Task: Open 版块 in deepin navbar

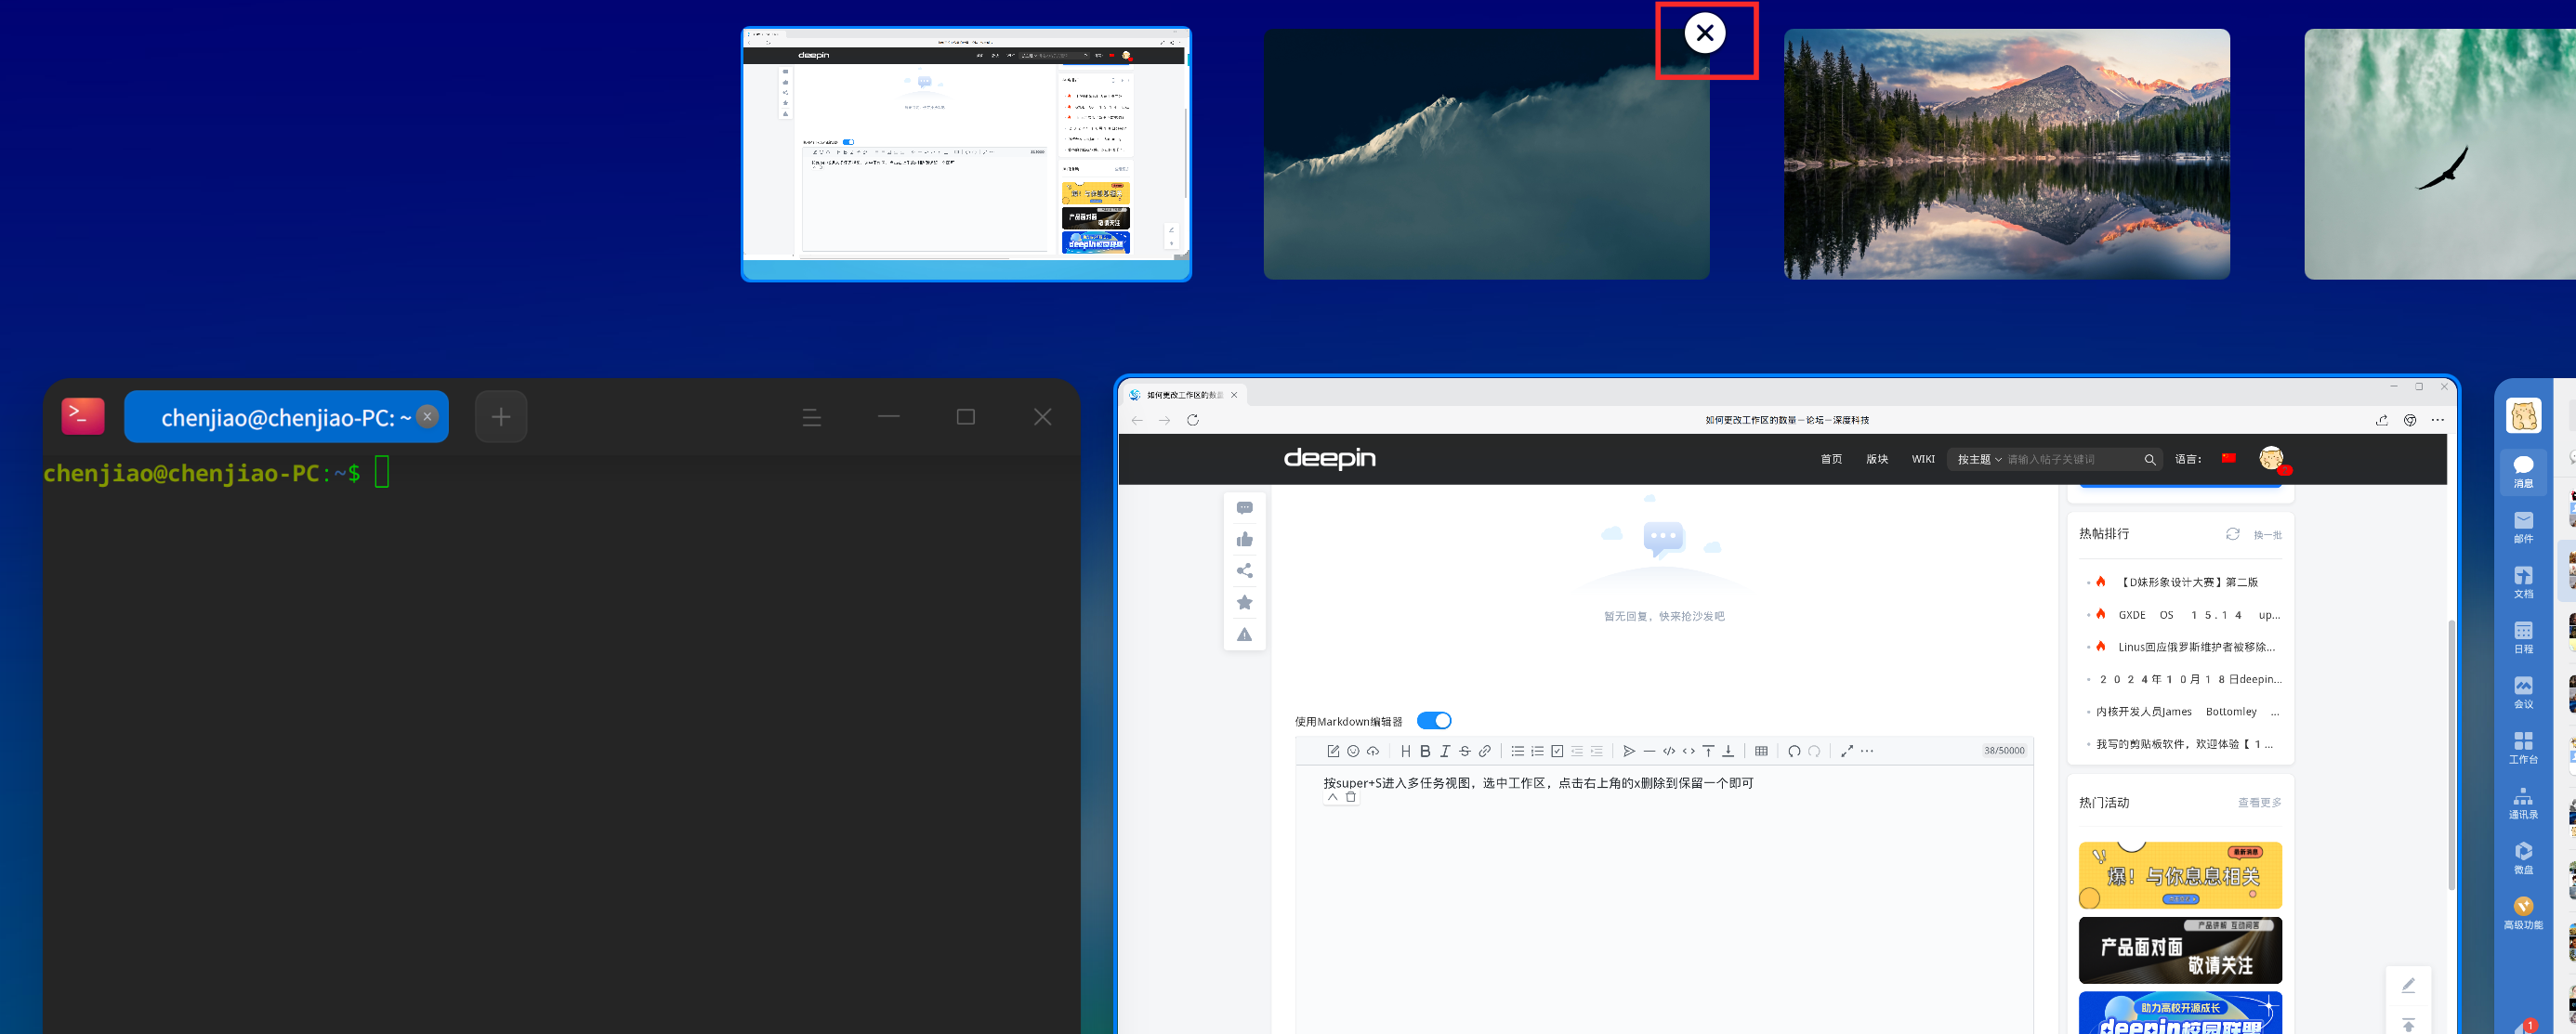Action: [x=1877, y=459]
